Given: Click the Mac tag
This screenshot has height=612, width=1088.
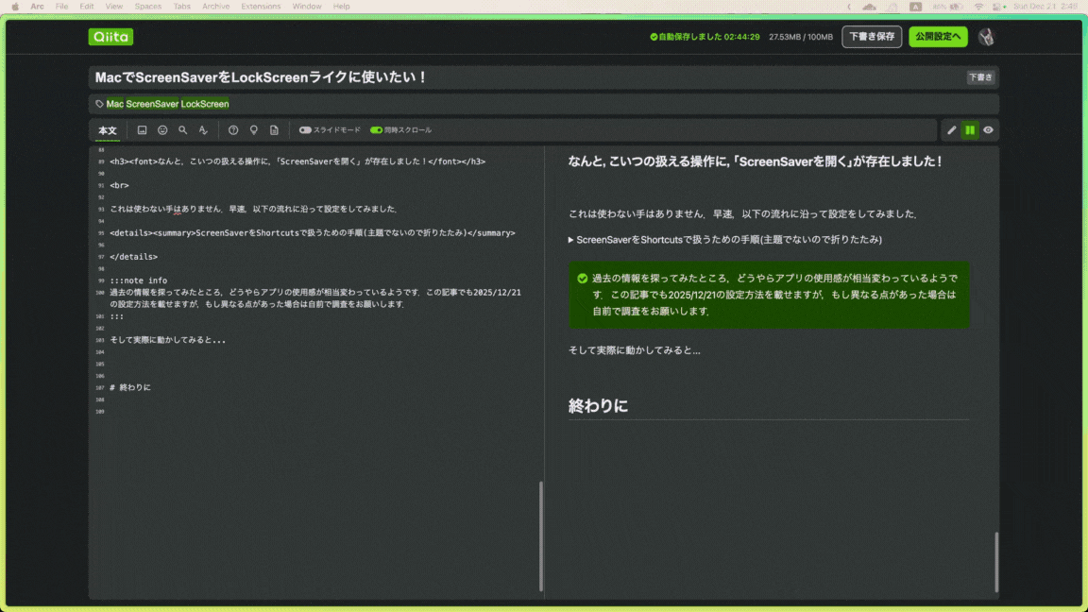Looking at the screenshot, I should click(115, 104).
